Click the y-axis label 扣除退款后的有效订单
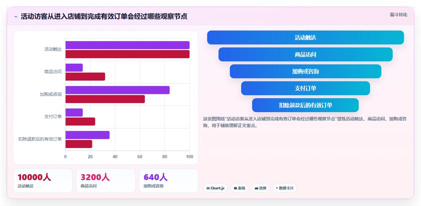The width and height of the screenshot is (421, 206). 40,139
